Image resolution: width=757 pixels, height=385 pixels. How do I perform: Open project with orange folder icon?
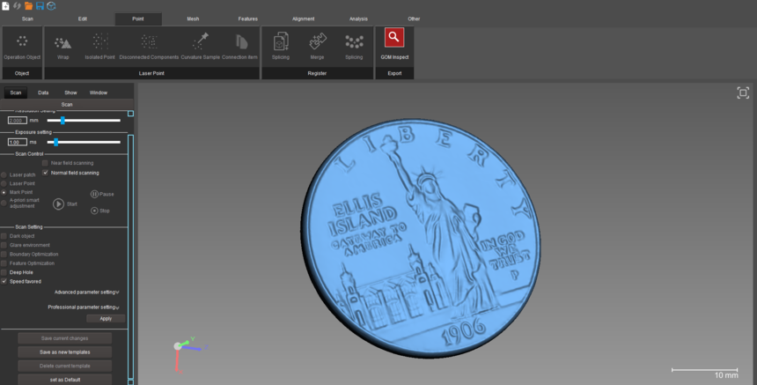point(28,6)
